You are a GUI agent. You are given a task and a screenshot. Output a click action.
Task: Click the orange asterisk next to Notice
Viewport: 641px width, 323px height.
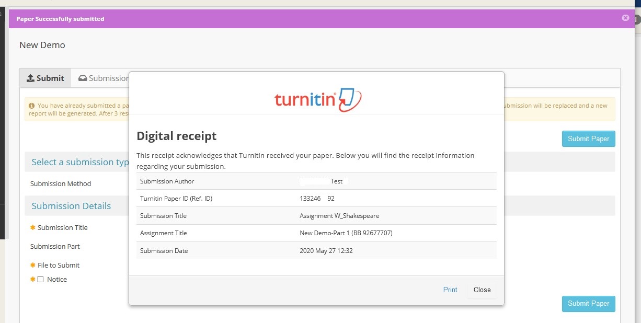32,279
